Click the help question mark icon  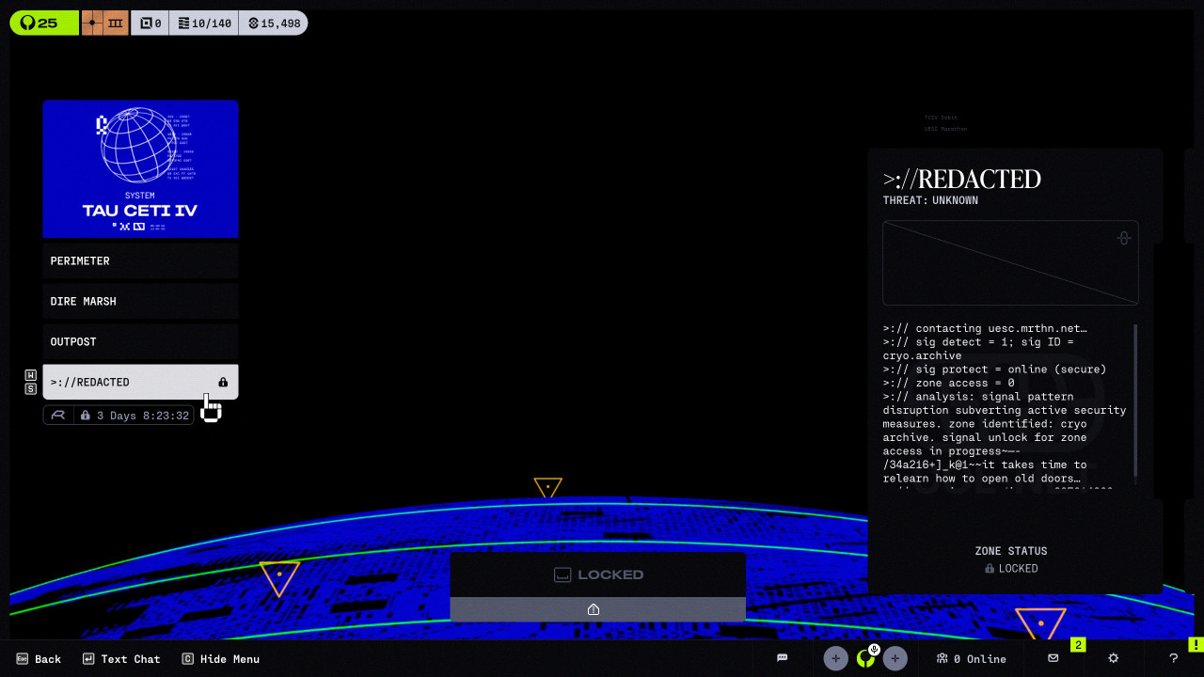(1173, 658)
